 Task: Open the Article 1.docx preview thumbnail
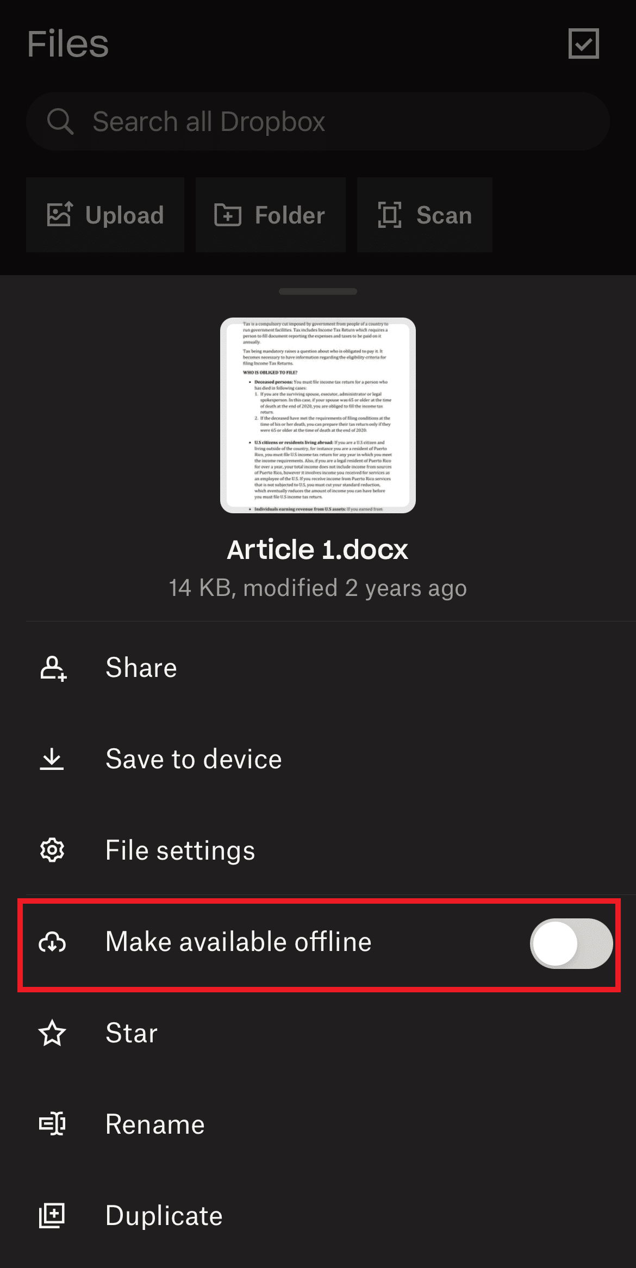point(317,415)
